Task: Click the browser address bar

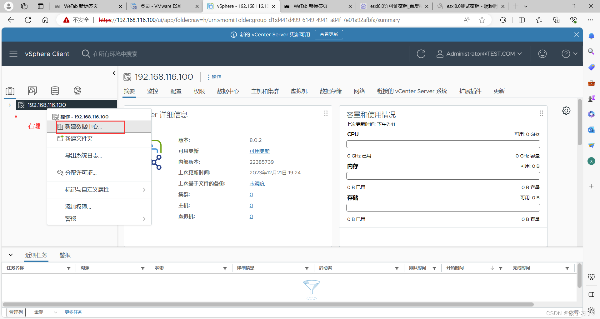Action: click(249, 20)
